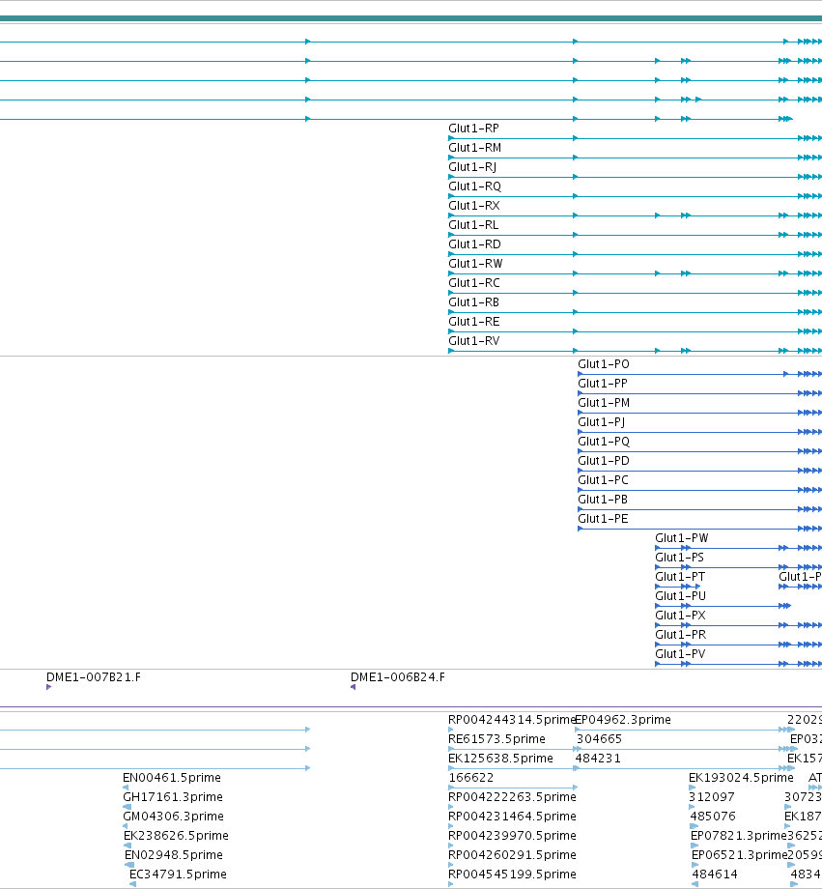Open the RP004244314.5prime EST entry

pos(511,720)
